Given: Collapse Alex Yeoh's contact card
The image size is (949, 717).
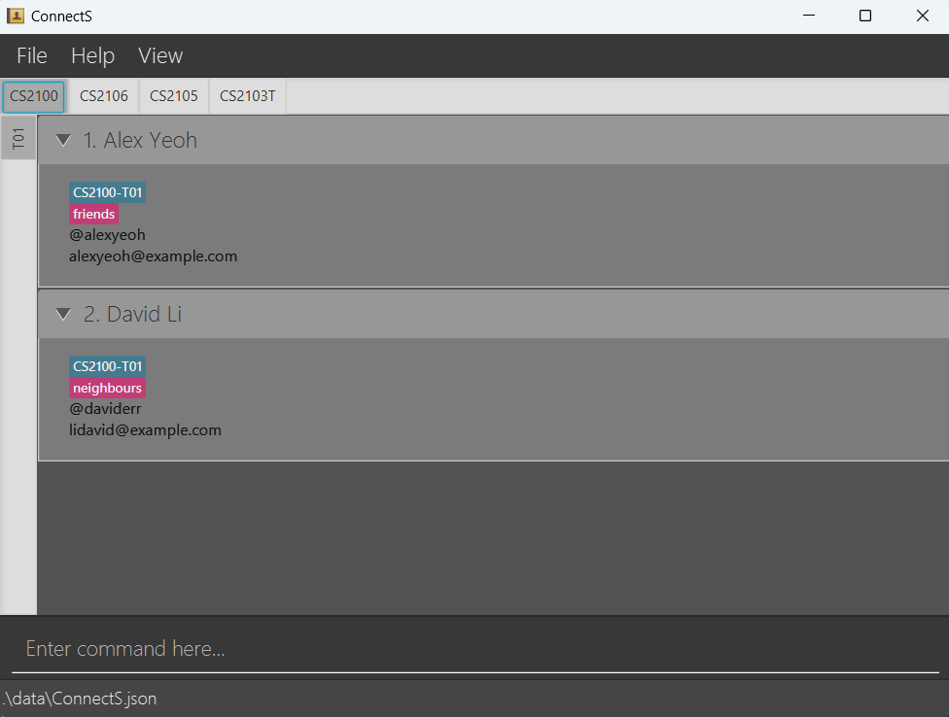Looking at the screenshot, I should [63, 139].
